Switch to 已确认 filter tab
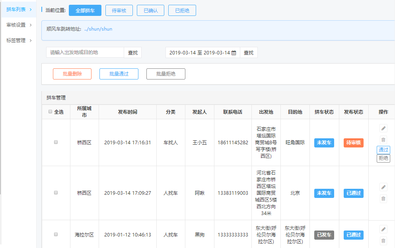The image size is (395, 248). click(x=151, y=11)
